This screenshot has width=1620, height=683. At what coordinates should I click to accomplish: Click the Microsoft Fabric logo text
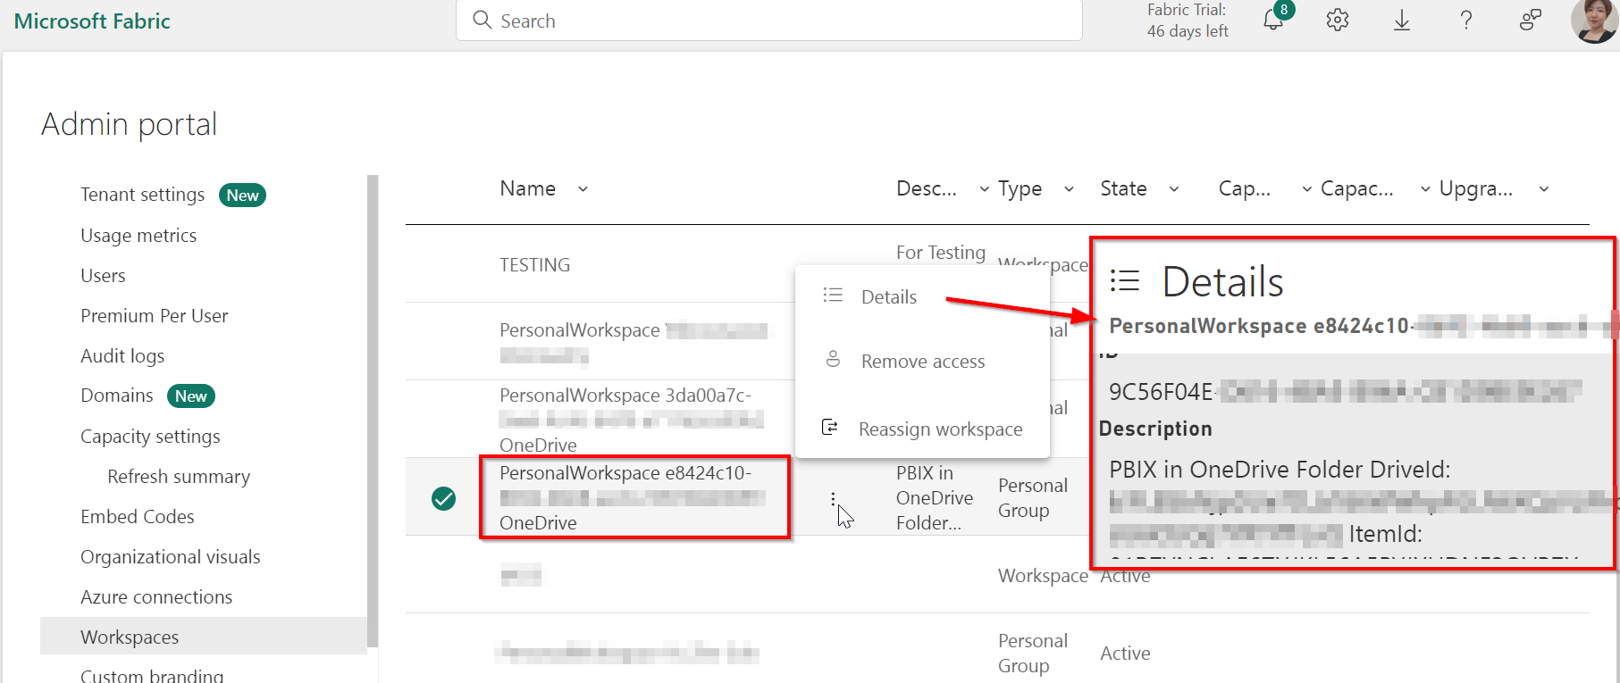point(92,21)
